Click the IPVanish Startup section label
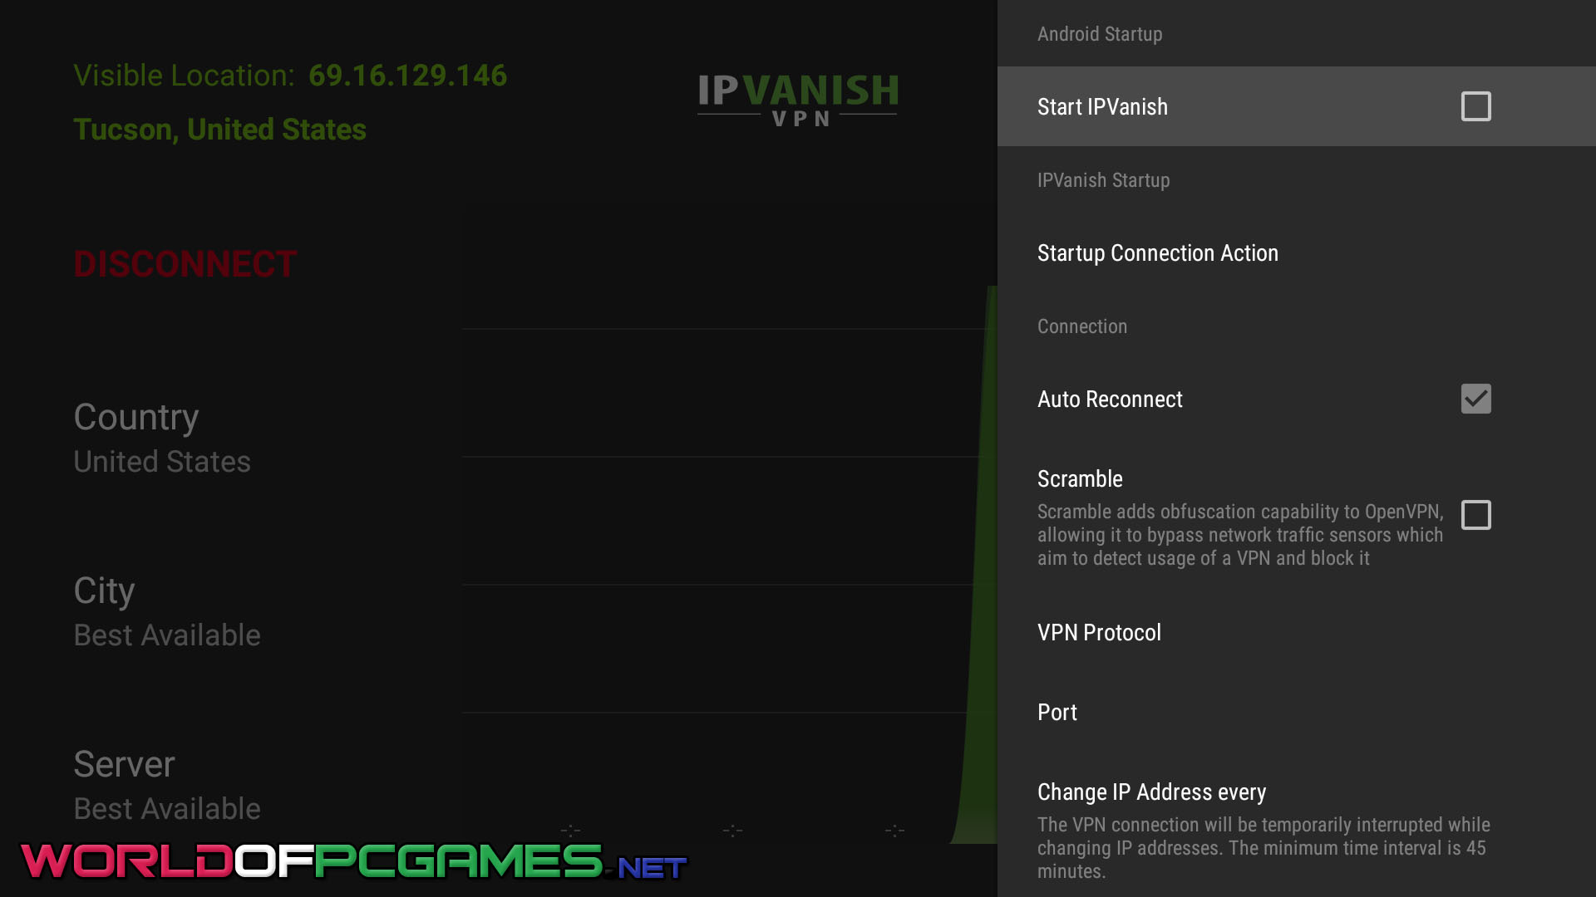This screenshot has width=1596, height=897. pyautogui.click(x=1104, y=179)
